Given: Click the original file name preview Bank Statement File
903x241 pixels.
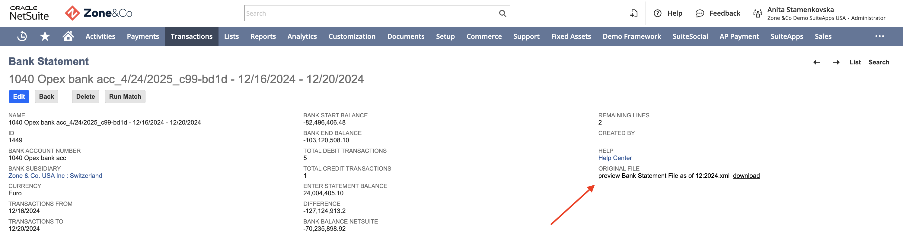Looking at the screenshot, I should tap(664, 176).
